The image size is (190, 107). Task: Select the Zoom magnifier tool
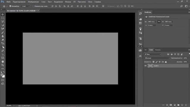[x=3, y=65]
